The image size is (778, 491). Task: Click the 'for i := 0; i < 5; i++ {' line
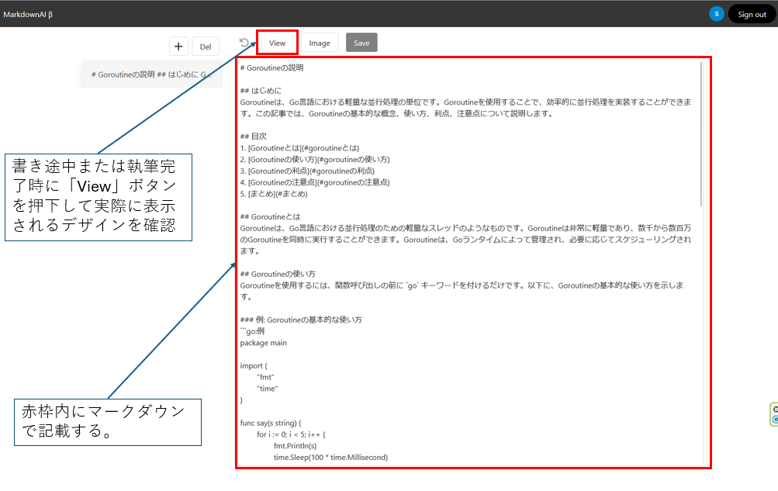pyautogui.click(x=291, y=434)
